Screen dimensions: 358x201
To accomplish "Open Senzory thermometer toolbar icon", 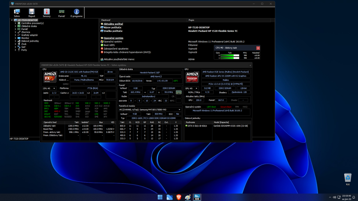I will (46, 11).
